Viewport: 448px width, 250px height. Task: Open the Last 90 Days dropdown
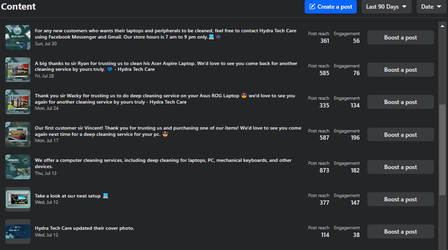pos(386,7)
